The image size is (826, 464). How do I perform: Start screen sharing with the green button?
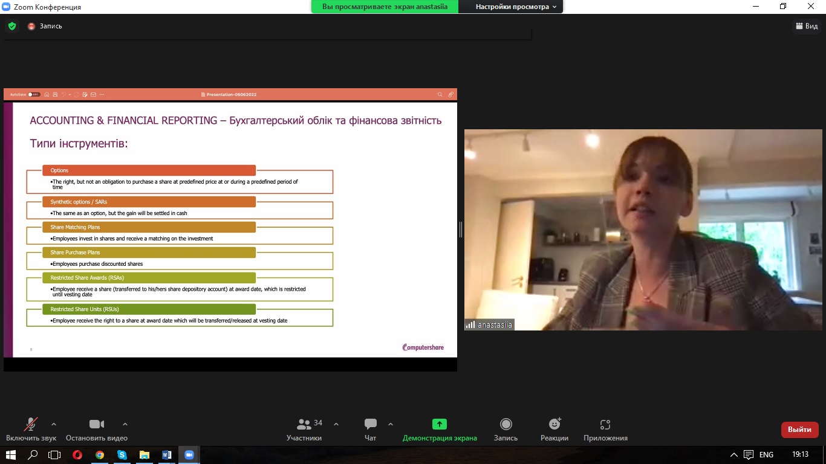440,428
